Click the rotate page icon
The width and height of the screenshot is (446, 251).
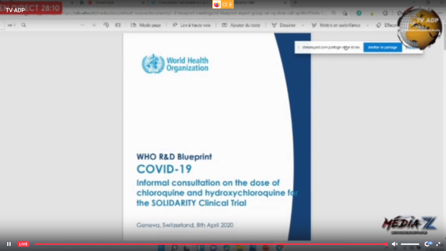coord(106,25)
